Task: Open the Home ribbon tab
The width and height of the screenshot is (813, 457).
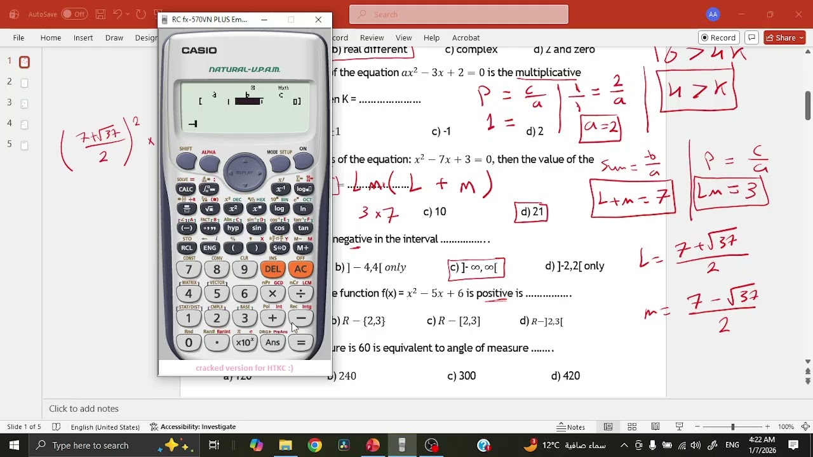Action: pos(51,37)
